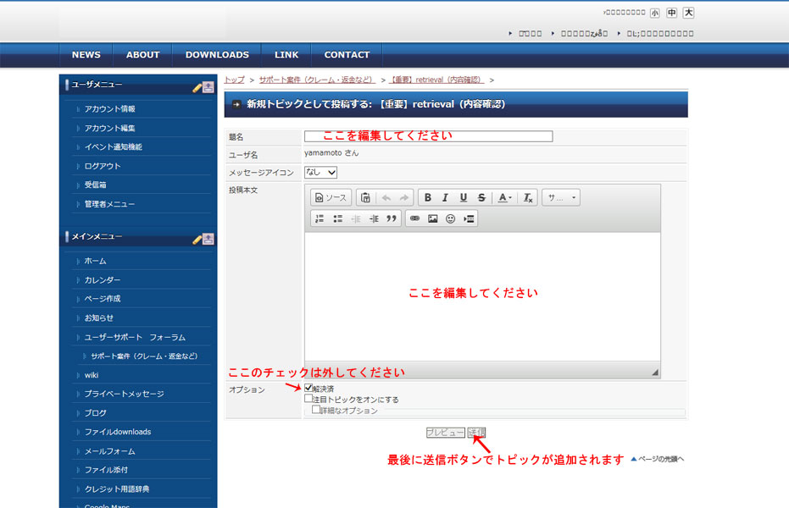Click the pencil edit icon on ユーザメニュー

(x=197, y=88)
